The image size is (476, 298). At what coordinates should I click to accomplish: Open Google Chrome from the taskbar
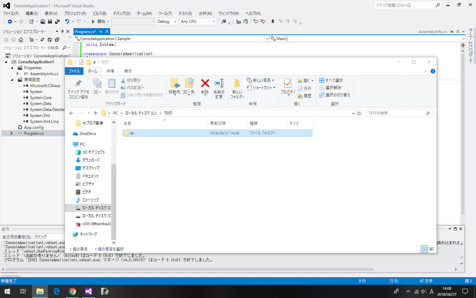(x=72, y=291)
